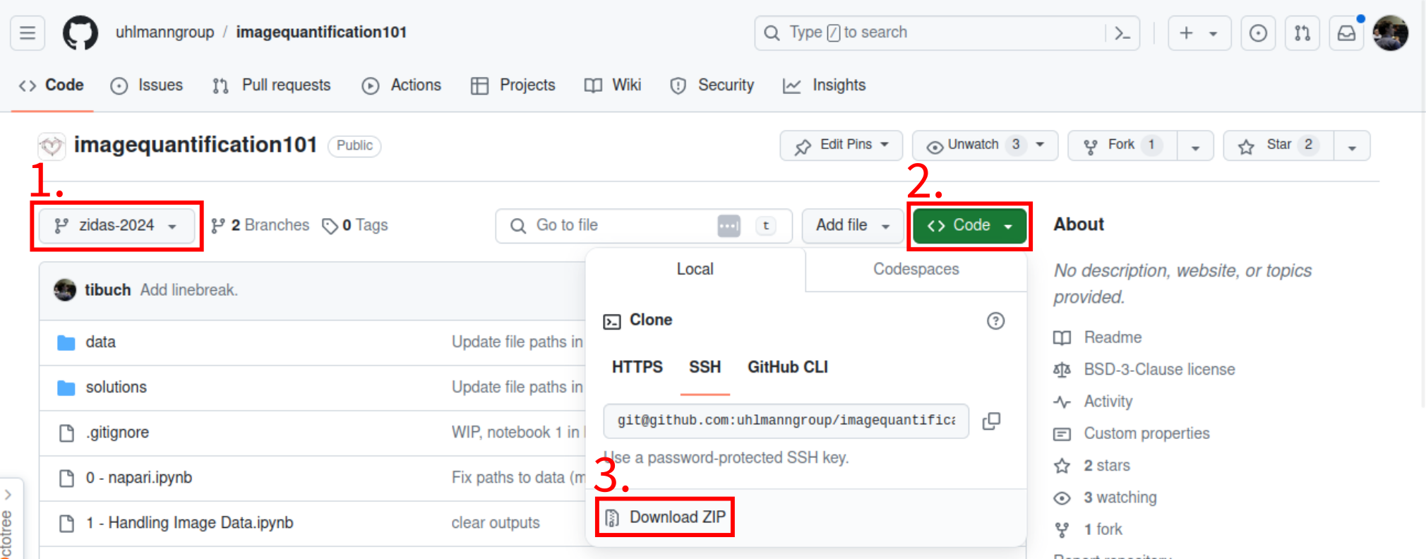Click the WIP, notebook 1 commit message
The height and width of the screenshot is (559, 1426).
(518, 433)
